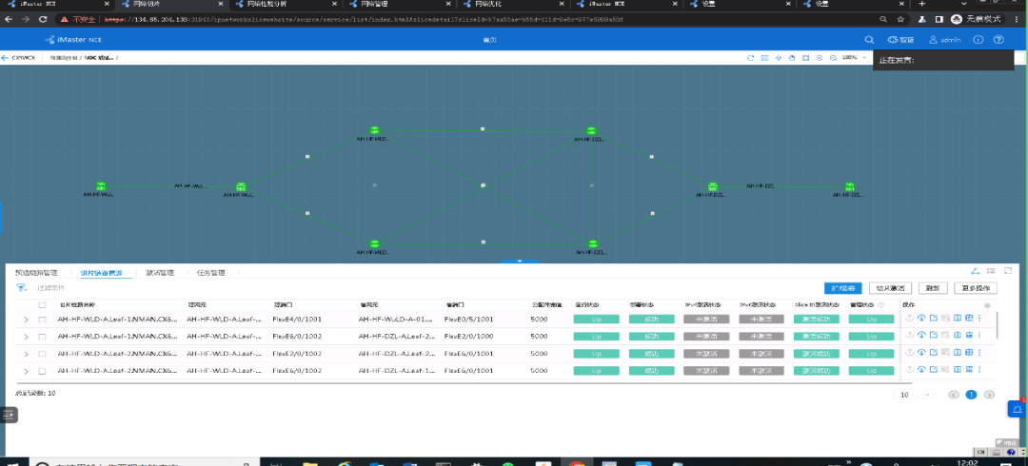This screenshot has height=466, width=1028.
Task: Click the zoom out magnifier on the topology toolbar
Action: point(833,58)
